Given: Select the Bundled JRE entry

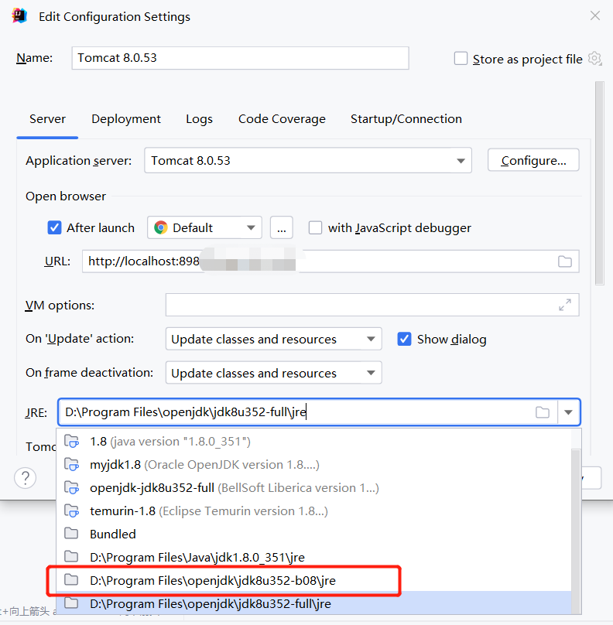Looking at the screenshot, I should coord(313,534).
